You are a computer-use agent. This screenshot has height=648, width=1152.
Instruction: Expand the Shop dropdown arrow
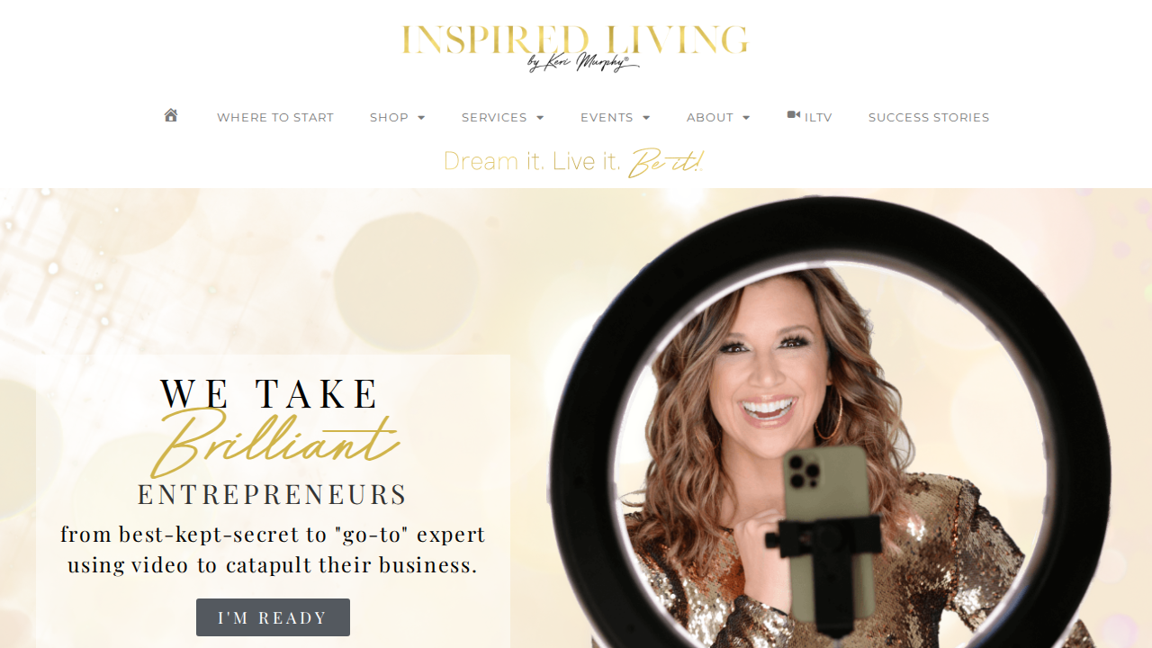tap(421, 118)
